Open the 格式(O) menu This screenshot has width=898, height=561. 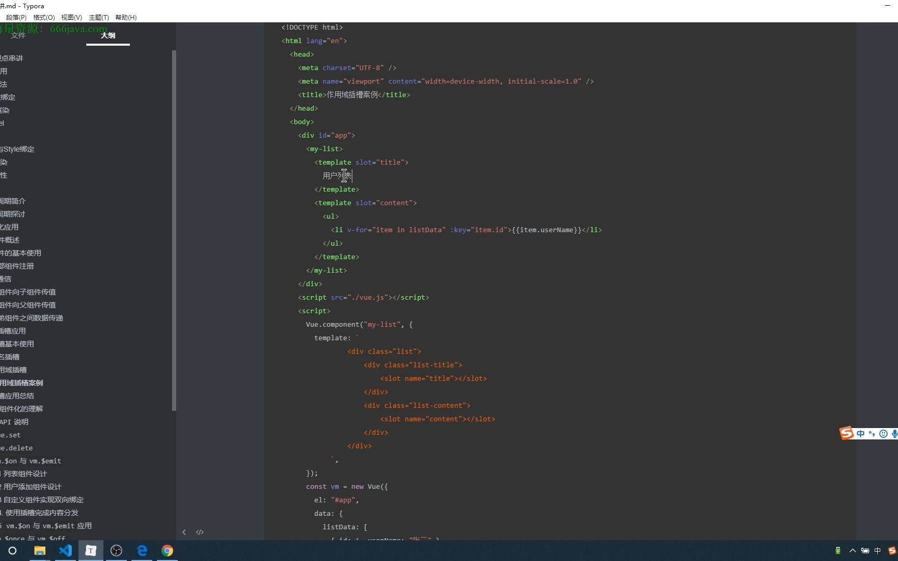point(44,17)
